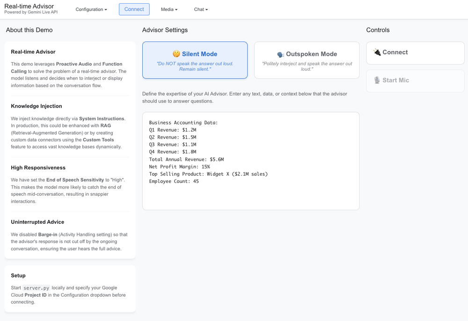Click the Knowledge Injection section heading
This screenshot has width=468, height=321.
coord(37,106)
